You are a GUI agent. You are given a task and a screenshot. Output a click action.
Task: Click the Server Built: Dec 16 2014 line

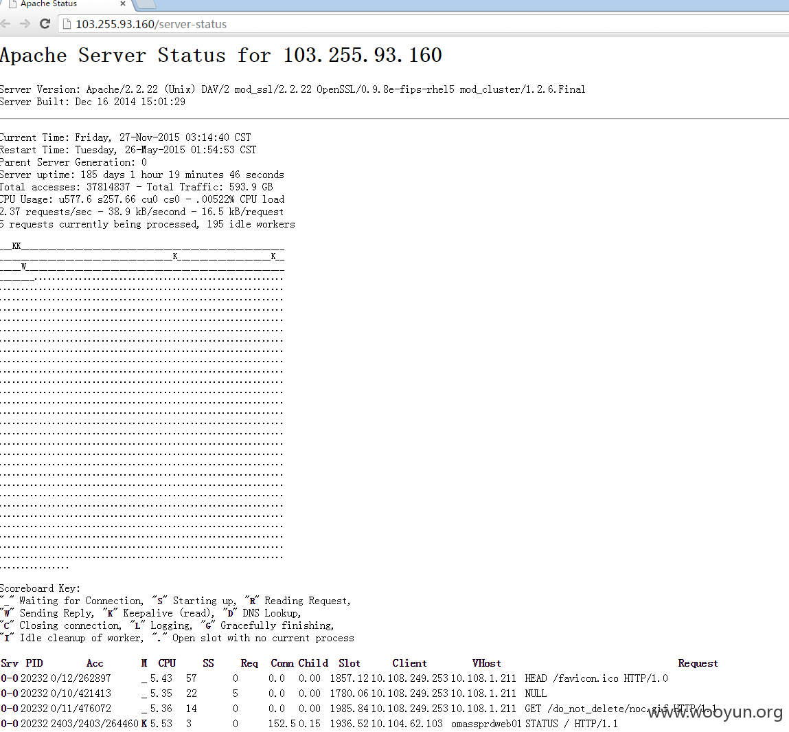click(93, 102)
